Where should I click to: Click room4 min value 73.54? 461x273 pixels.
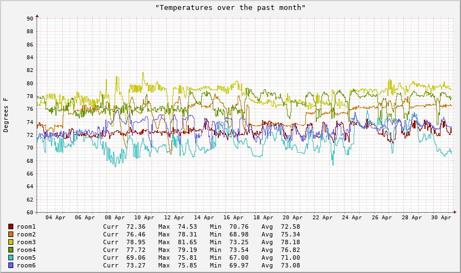pos(239,250)
